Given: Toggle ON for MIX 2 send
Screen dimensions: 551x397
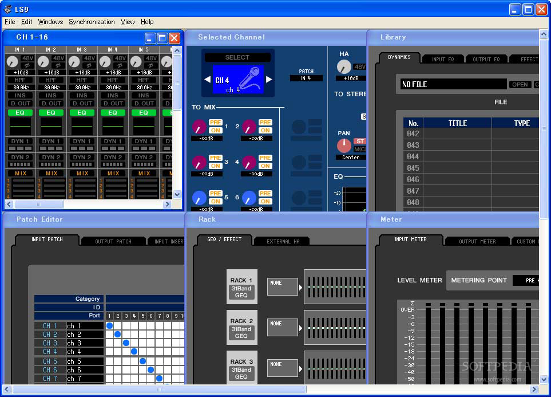Looking at the screenshot, I should coord(265,130).
